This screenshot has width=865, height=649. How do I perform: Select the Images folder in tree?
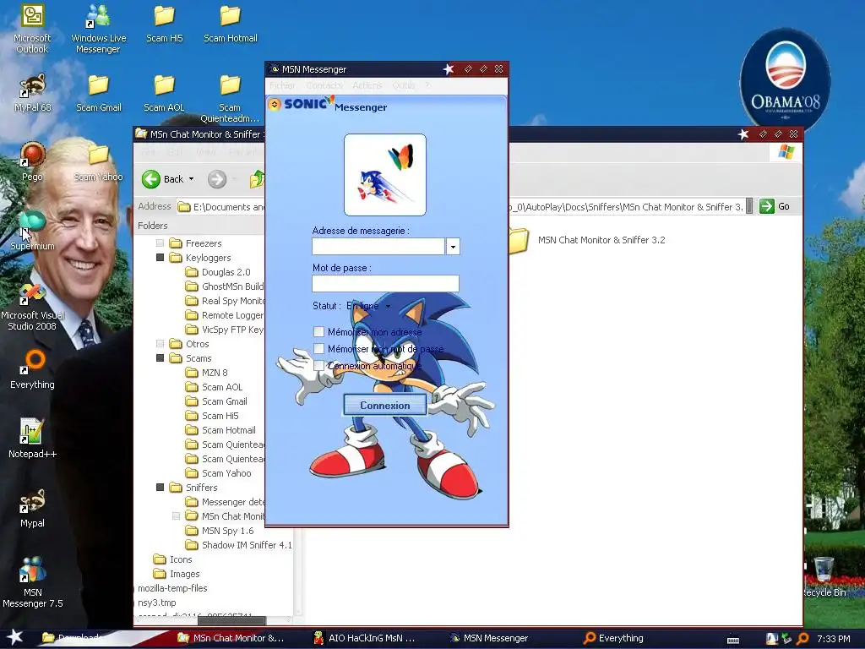[177, 574]
